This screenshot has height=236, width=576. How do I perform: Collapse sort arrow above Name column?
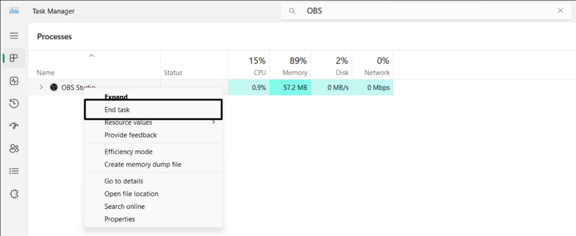tap(92, 56)
